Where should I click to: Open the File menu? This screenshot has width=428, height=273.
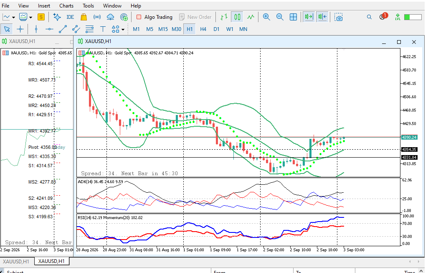tap(5, 5)
